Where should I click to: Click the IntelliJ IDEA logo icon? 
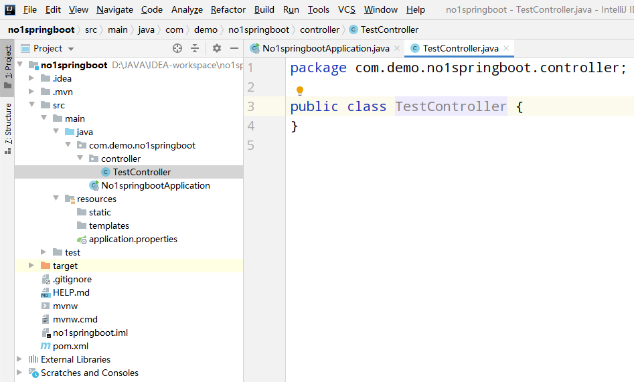(x=9, y=10)
